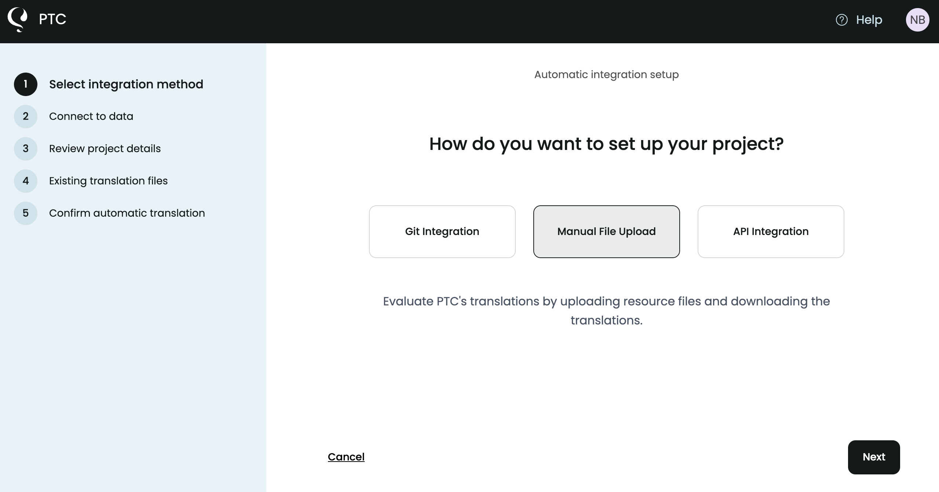Image resolution: width=939 pixels, height=492 pixels.
Task: Click the step 5 circle icon
Action: (26, 213)
